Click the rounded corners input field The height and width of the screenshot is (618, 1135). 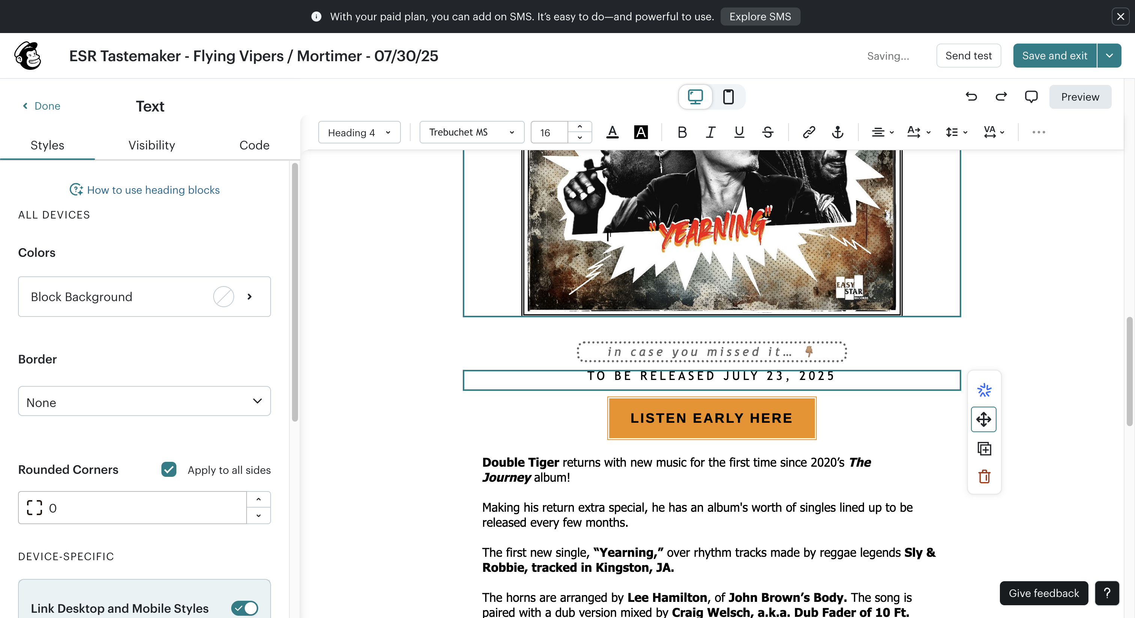[x=132, y=508]
